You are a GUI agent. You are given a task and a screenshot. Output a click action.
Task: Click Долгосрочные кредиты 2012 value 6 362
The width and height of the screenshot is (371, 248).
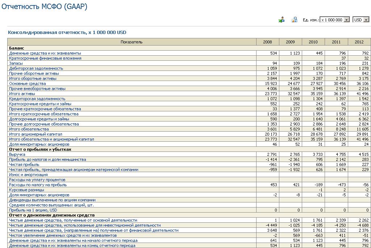coord(364,119)
